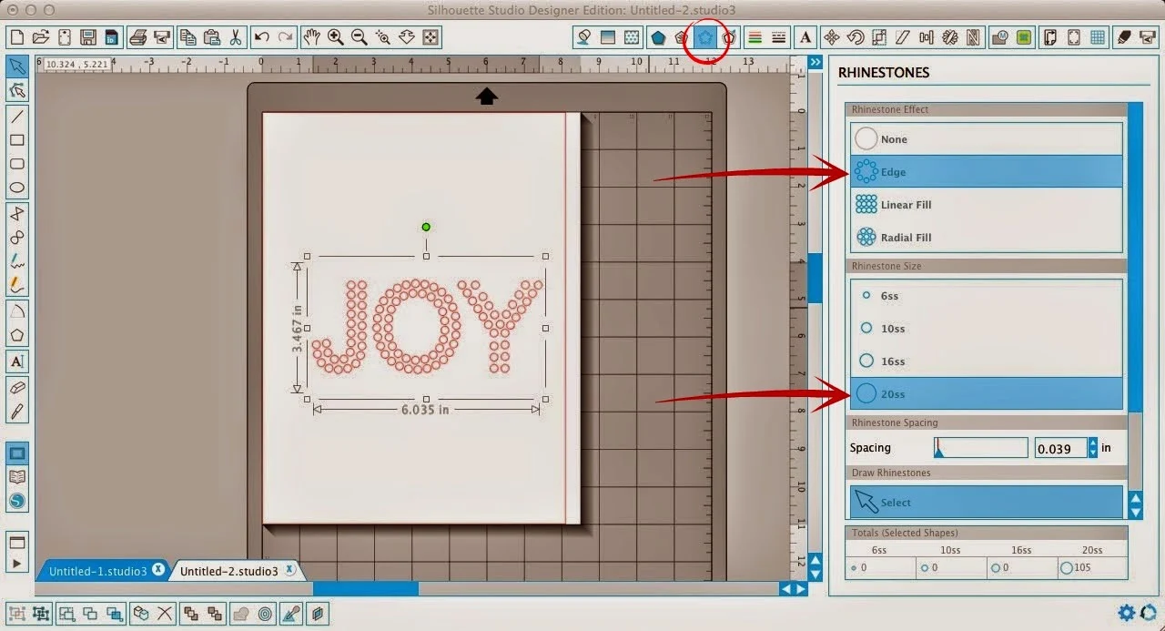Click the Delete X icon in bottom toolbar

point(165,614)
